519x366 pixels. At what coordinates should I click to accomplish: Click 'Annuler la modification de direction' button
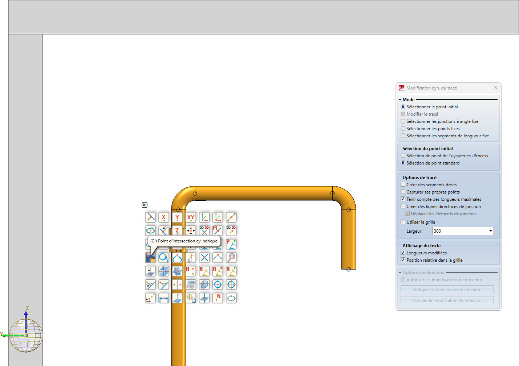(447, 300)
